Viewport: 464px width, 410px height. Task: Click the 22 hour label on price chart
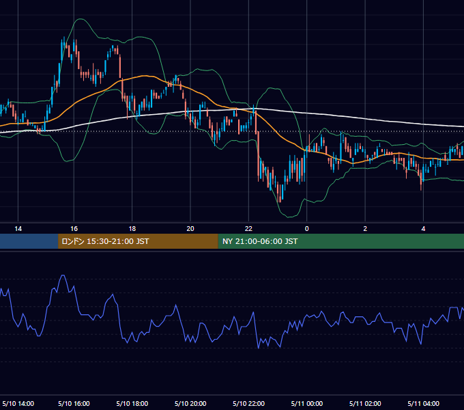tap(248, 229)
